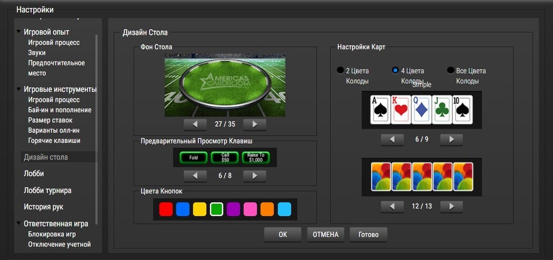Pick the red button color swatch
The width and height of the screenshot is (553, 260).
tap(166, 209)
